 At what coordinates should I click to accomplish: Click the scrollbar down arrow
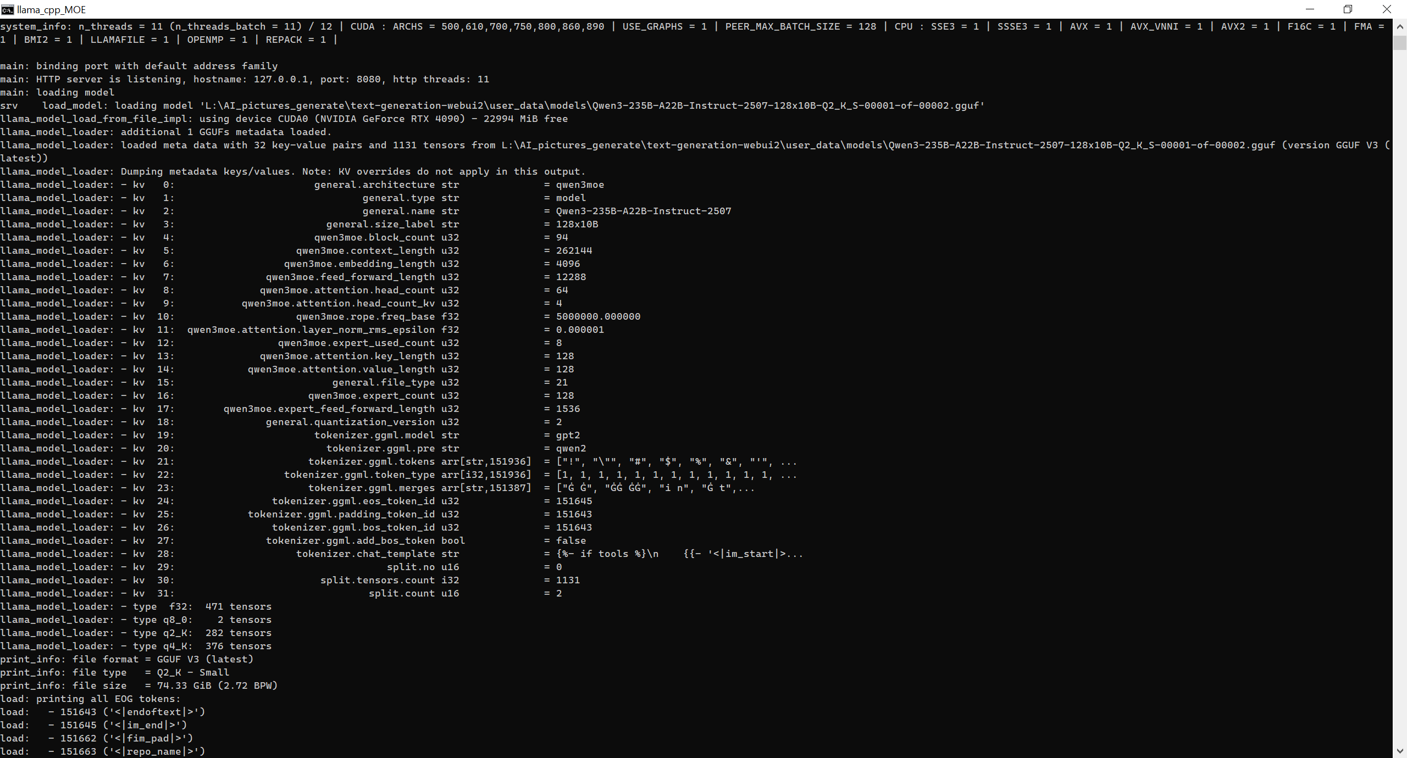tap(1399, 751)
